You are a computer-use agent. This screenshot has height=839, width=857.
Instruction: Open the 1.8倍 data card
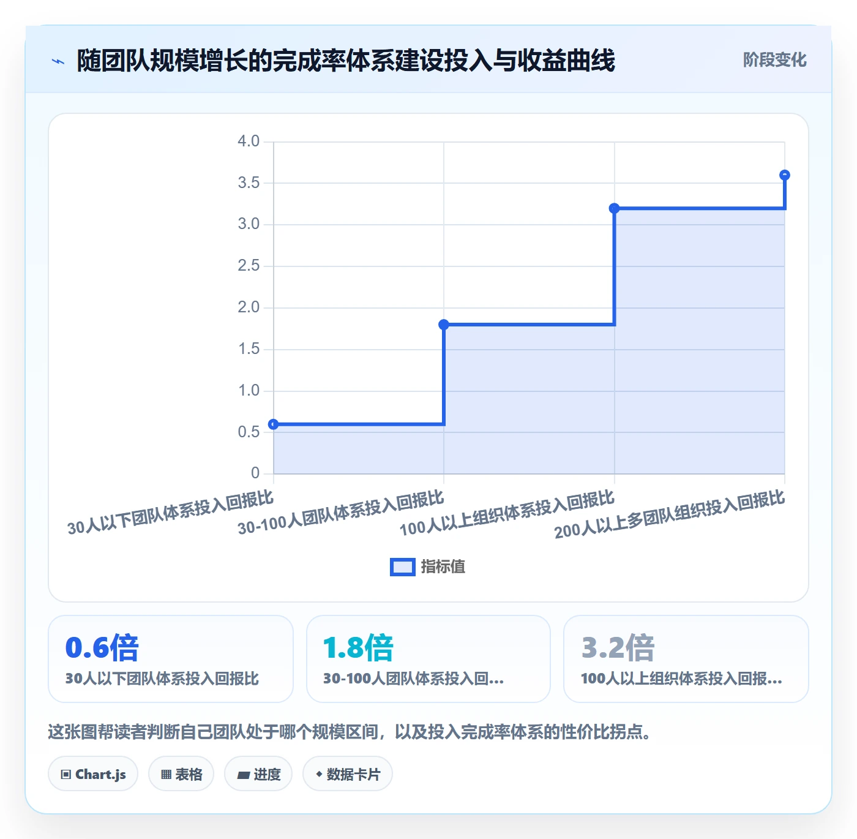coord(428,659)
